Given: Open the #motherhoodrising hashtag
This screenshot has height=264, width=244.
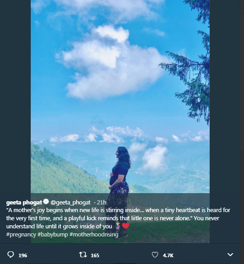Looking at the screenshot, I should tap(94, 235).
